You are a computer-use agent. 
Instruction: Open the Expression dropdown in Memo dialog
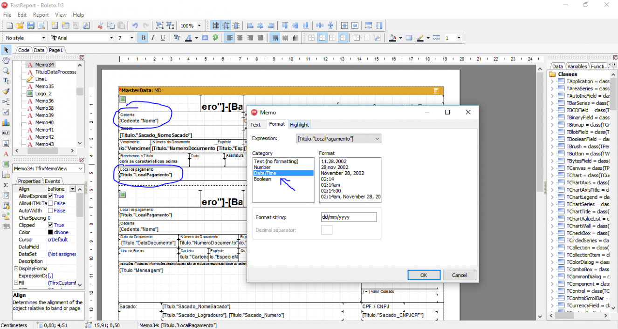pyautogui.click(x=377, y=139)
